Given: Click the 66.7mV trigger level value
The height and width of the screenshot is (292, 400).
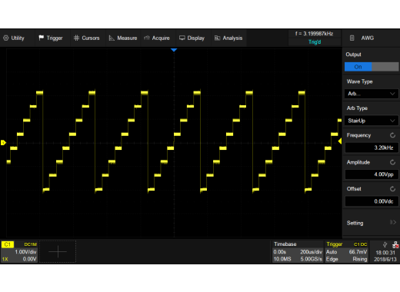Looking at the screenshot, I should [358, 252].
